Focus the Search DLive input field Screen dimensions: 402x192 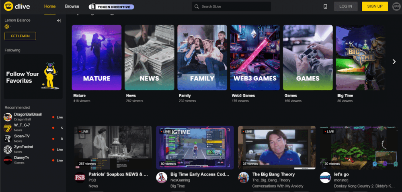(231, 6)
